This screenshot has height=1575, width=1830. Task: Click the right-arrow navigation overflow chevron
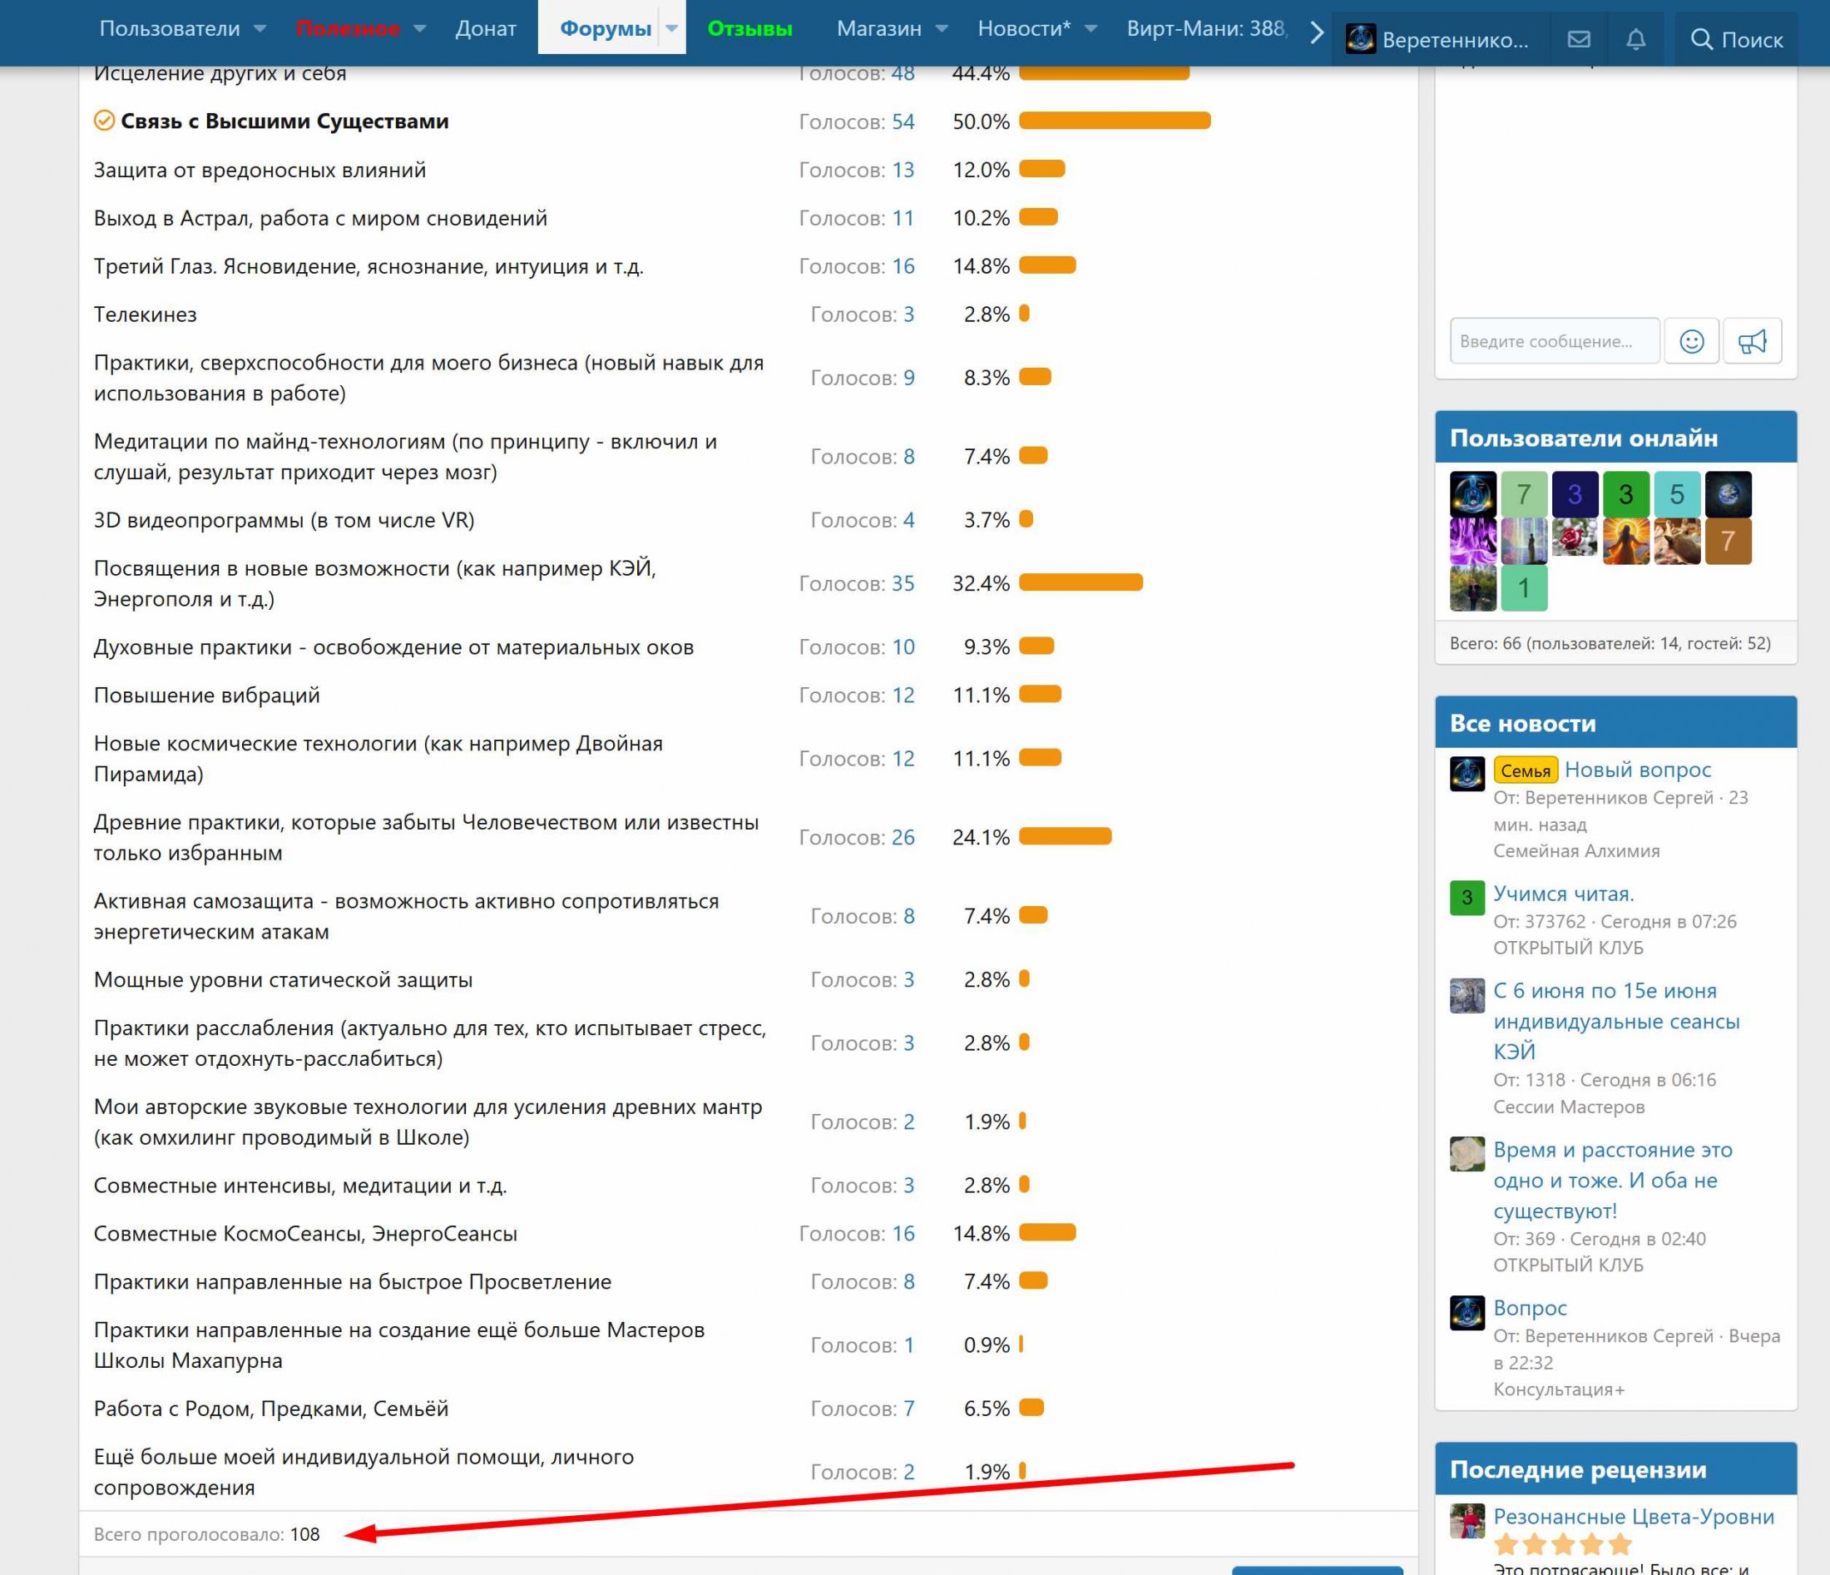click(x=1316, y=32)
